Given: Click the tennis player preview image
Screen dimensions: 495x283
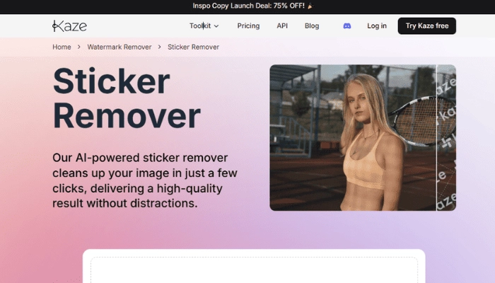Looking at the screenshot, I should [x=354, y=138].
